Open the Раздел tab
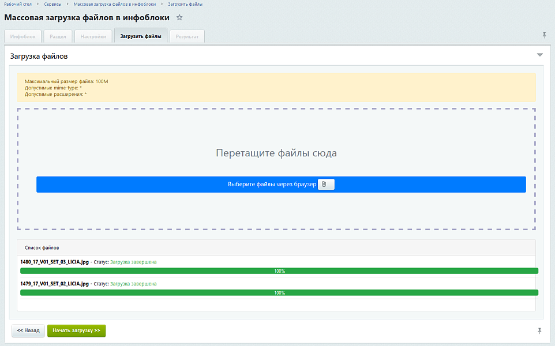This screenshot has height=346, width=555. 58,36
